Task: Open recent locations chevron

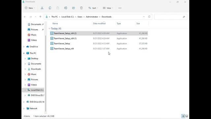Action: [36, 17]
